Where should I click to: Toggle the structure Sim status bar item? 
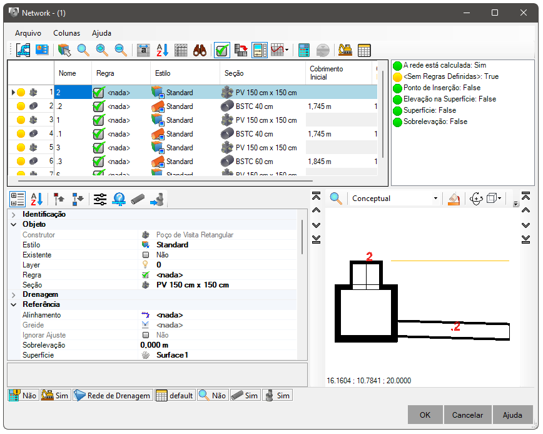pyautogui.click(x=277, y=396)
